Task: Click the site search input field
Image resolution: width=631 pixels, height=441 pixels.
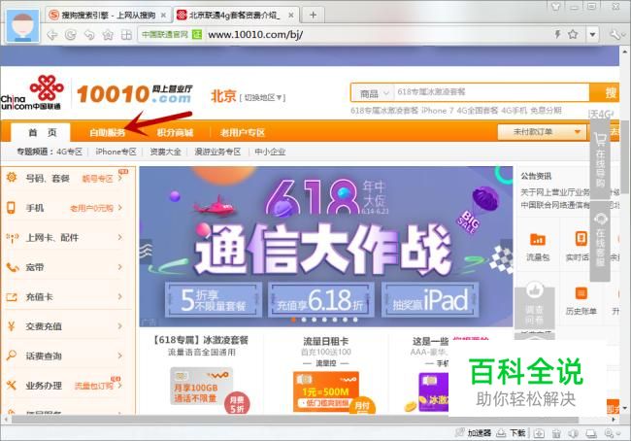Action: [x=491, y=92]
